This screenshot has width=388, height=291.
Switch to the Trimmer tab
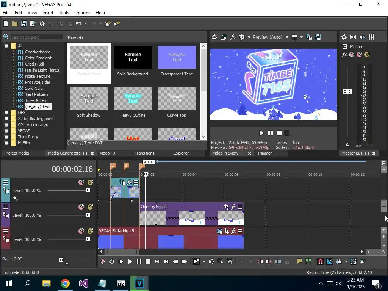(264, 153)
